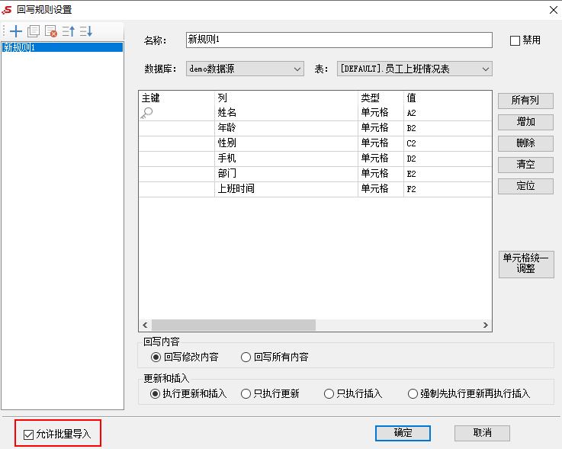
Task: Click the E2 value cell
Action: (x=448, y=174)
